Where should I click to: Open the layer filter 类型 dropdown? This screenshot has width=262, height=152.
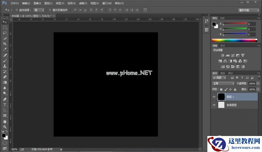point(219,78)
